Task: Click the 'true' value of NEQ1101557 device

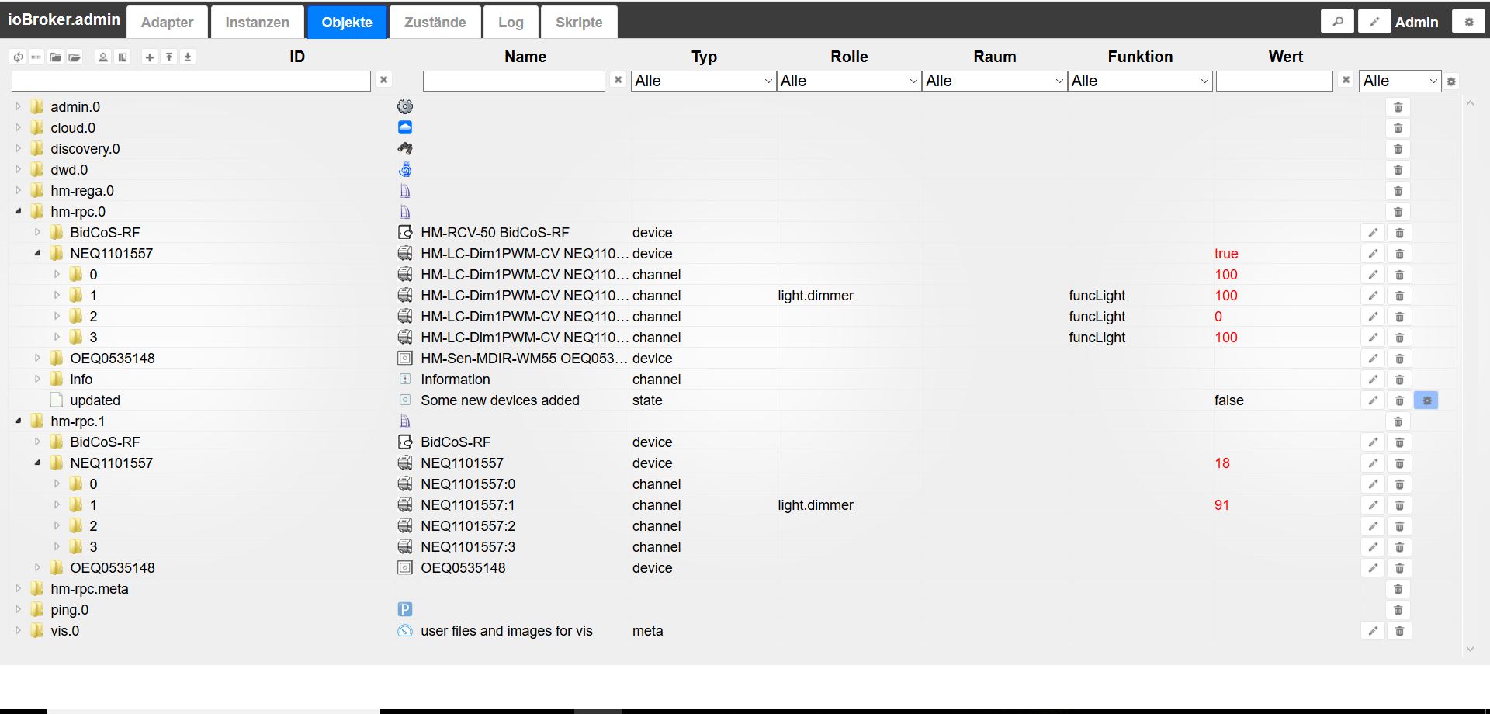Action: click(x=1226, y=254)
